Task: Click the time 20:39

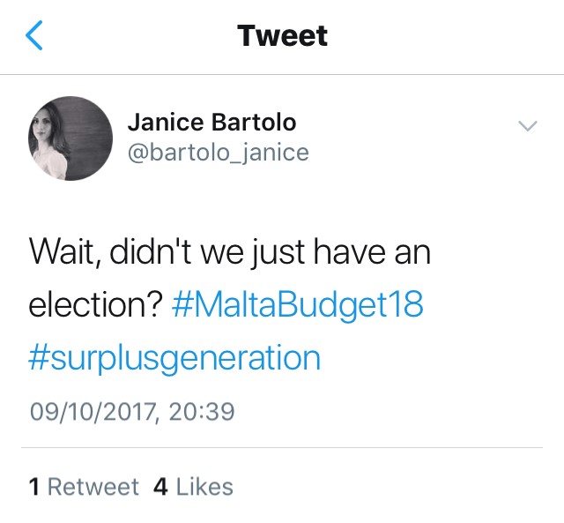Action: [x=204, y=411]
